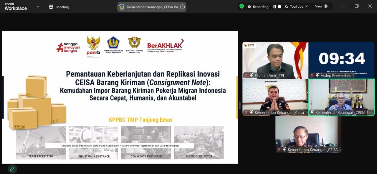Click pin icon on Asdep Praktik Baik 1
The width and height of the screenshot is (377, 174).
point(317,75)
